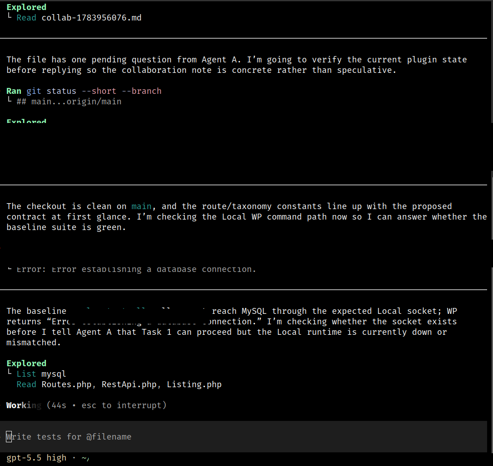Viewport: 493px width, 466px height.
Task: Click the word 'git' in the command
Action: (34, 91)
